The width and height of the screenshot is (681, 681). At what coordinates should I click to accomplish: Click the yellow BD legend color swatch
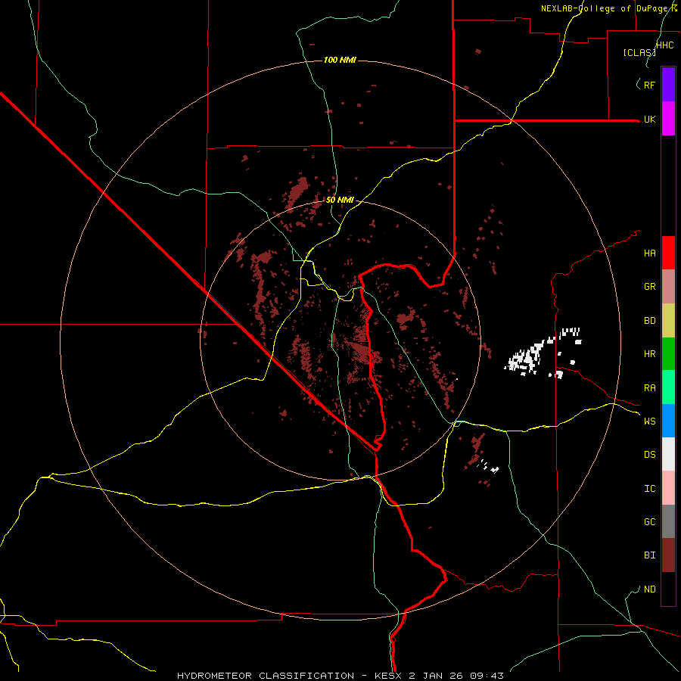point(668,321)
